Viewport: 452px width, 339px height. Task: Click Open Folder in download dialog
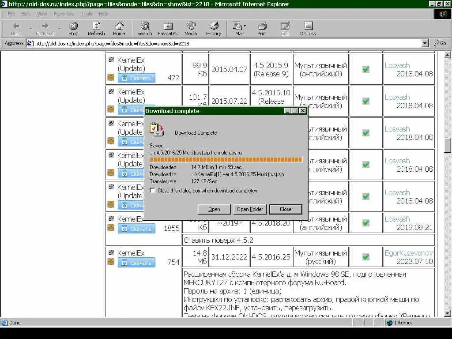[x=250, y=209]
